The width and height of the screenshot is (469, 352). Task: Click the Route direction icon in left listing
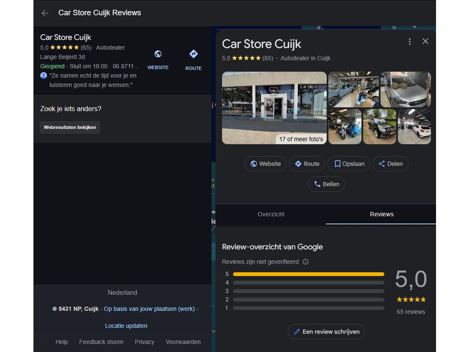coord(193,55)
